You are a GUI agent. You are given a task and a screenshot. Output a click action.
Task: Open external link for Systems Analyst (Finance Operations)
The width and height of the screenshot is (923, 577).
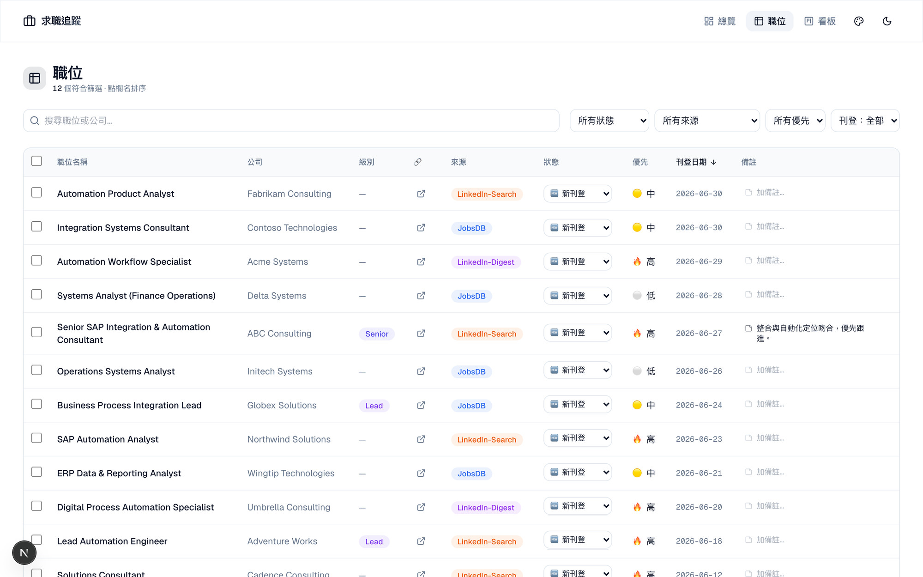pos(421,296)
